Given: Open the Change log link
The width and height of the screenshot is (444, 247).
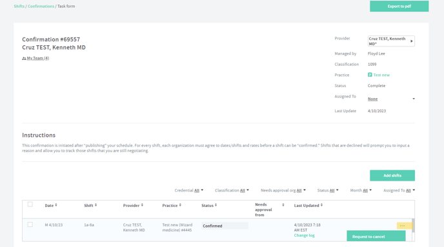Looking at the screenshot, I should pyautogui.click(x=304, y=235).
